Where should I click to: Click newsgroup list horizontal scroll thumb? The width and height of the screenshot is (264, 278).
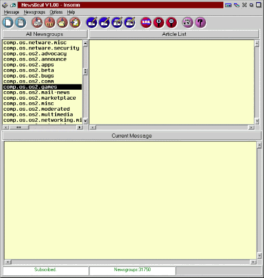coord(19,127)
